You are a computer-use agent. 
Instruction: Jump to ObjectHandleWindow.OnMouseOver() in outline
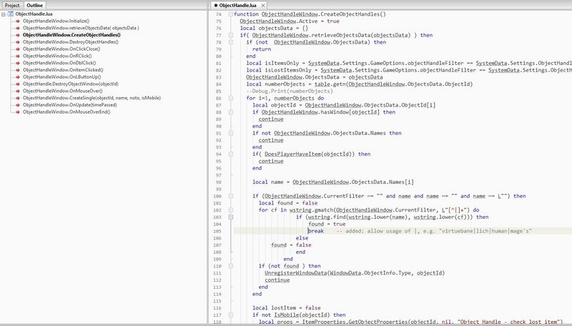[x=62, y=91]
